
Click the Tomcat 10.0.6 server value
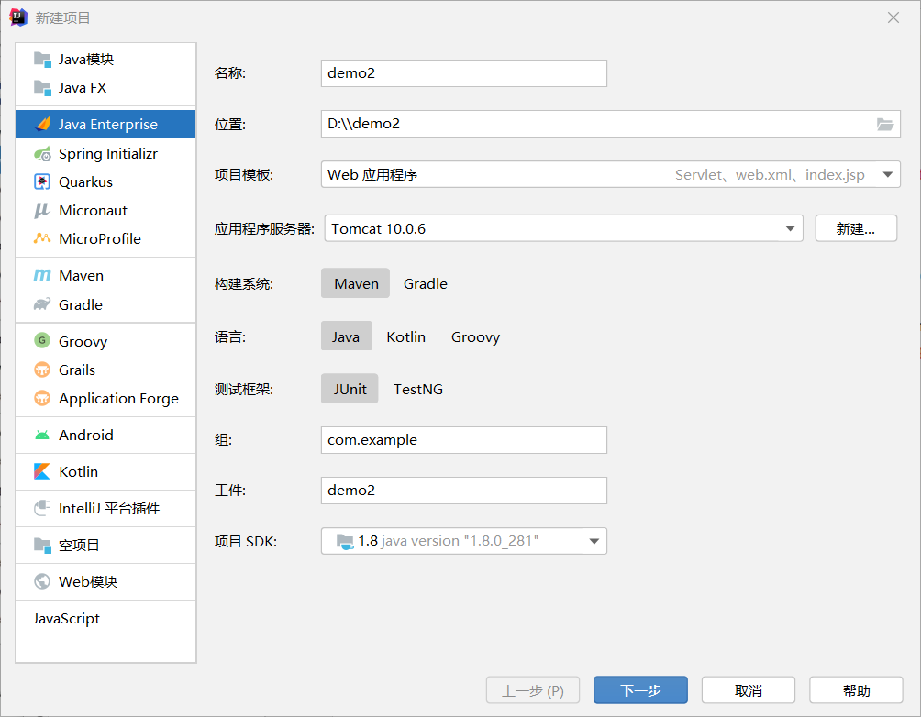point(378,228)
